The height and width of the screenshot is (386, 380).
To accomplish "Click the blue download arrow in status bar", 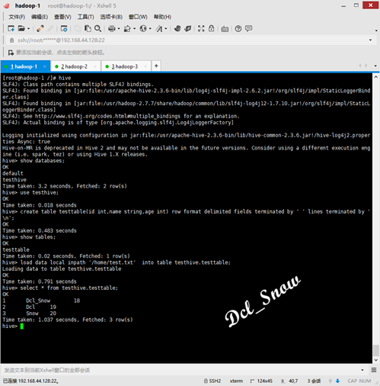I will pos(337,381).
